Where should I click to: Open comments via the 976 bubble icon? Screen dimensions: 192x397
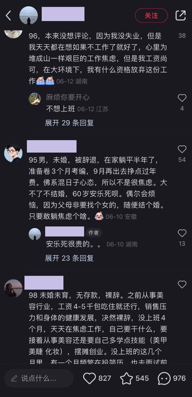tap(164, 378)
